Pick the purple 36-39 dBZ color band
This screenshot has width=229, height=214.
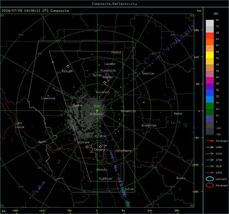pos(210,87)
